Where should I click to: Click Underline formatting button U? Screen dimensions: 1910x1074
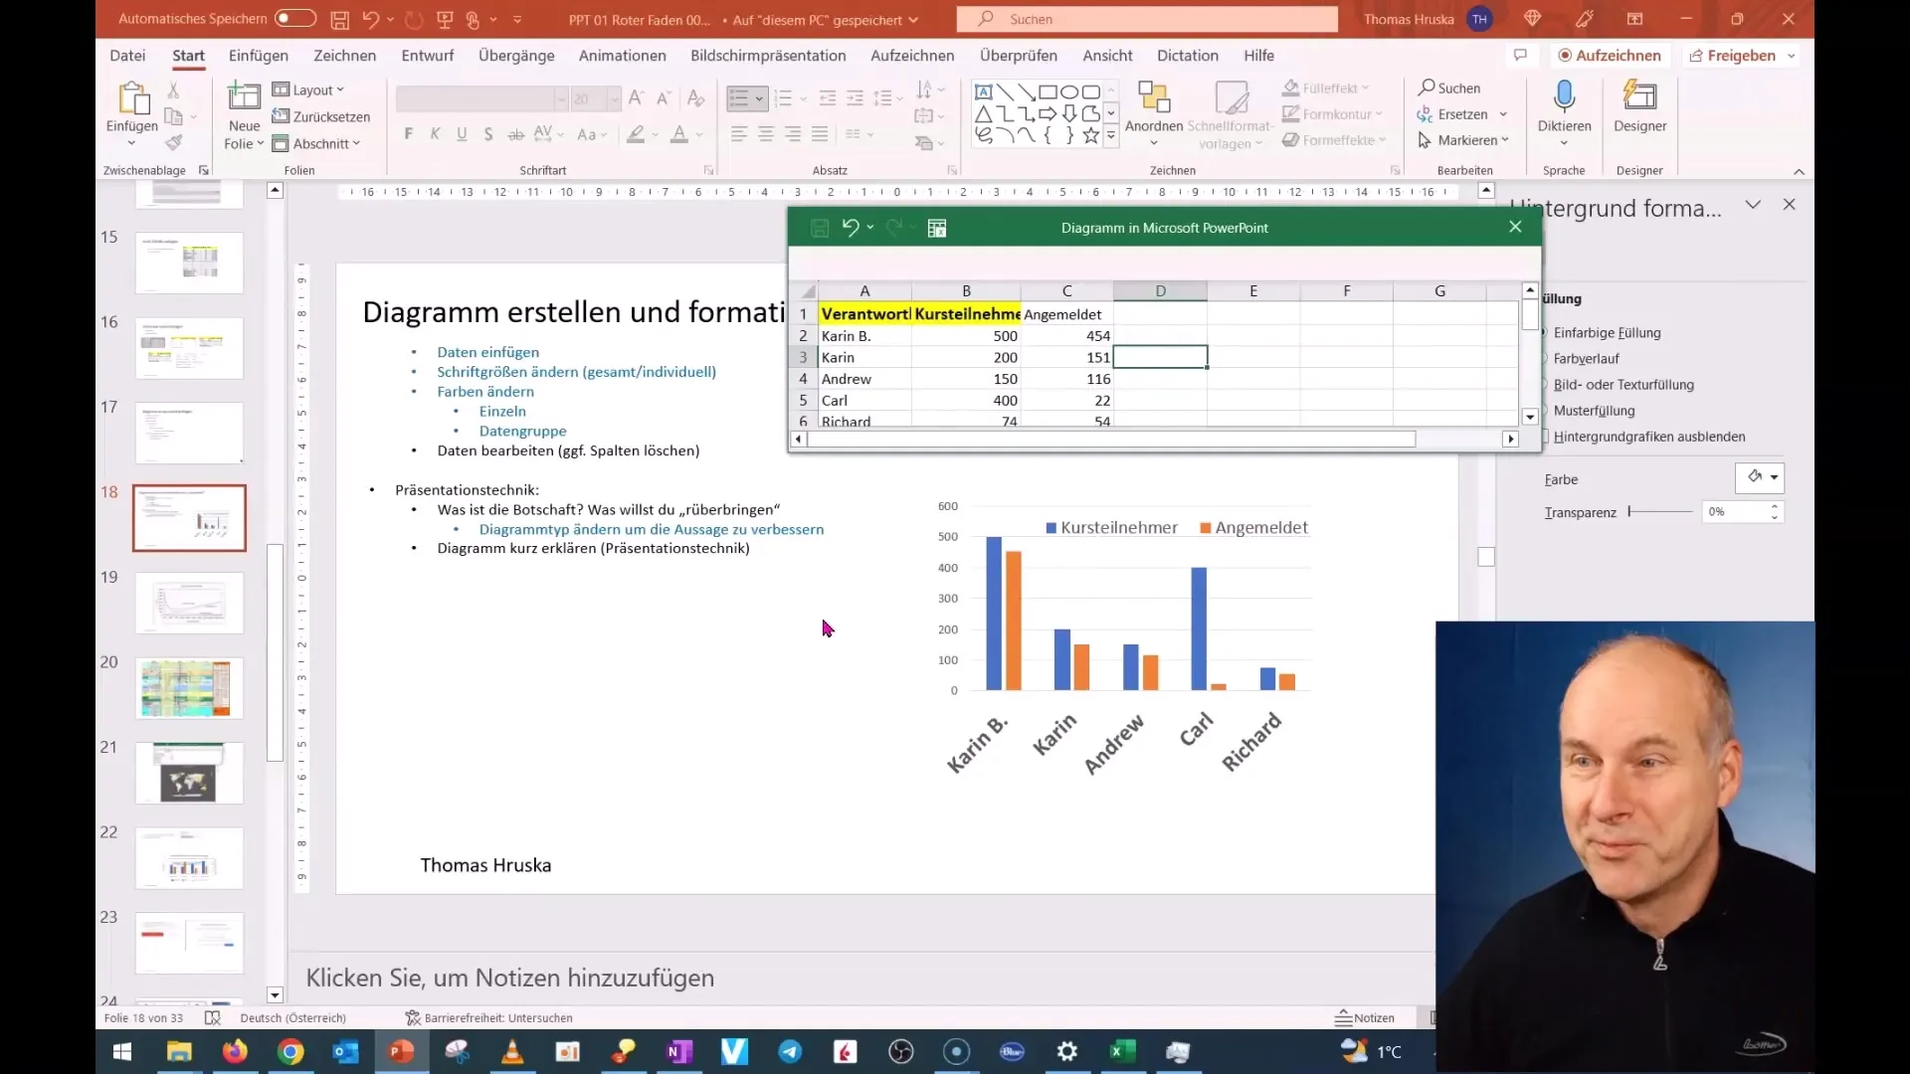462,134
